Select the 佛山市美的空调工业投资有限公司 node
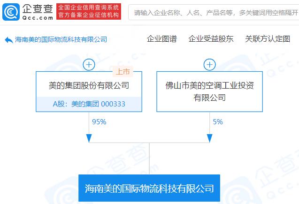 (x=209, y=91)
